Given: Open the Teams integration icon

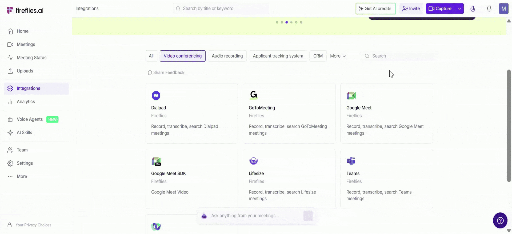Looking at the screenshot, I should coord(351,161).
